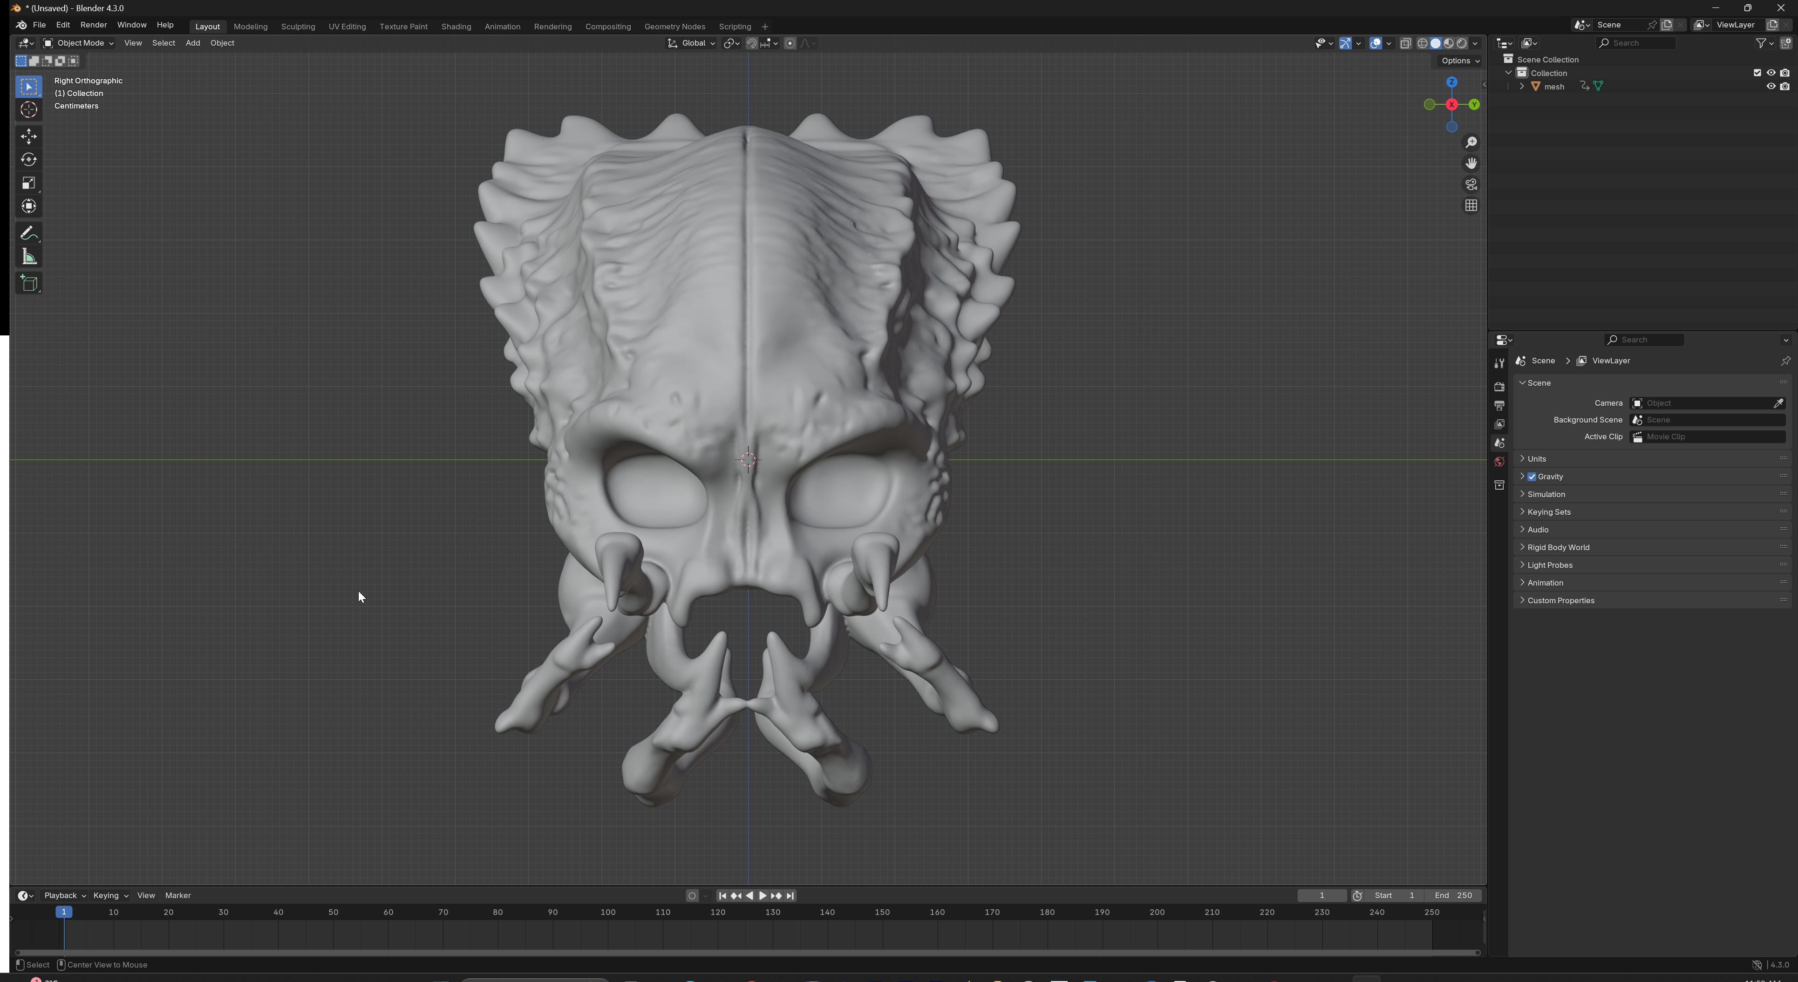The width and height of the screenshot is (1798, 982).
Task: Open the Render properties tab
Action: 1498,387
